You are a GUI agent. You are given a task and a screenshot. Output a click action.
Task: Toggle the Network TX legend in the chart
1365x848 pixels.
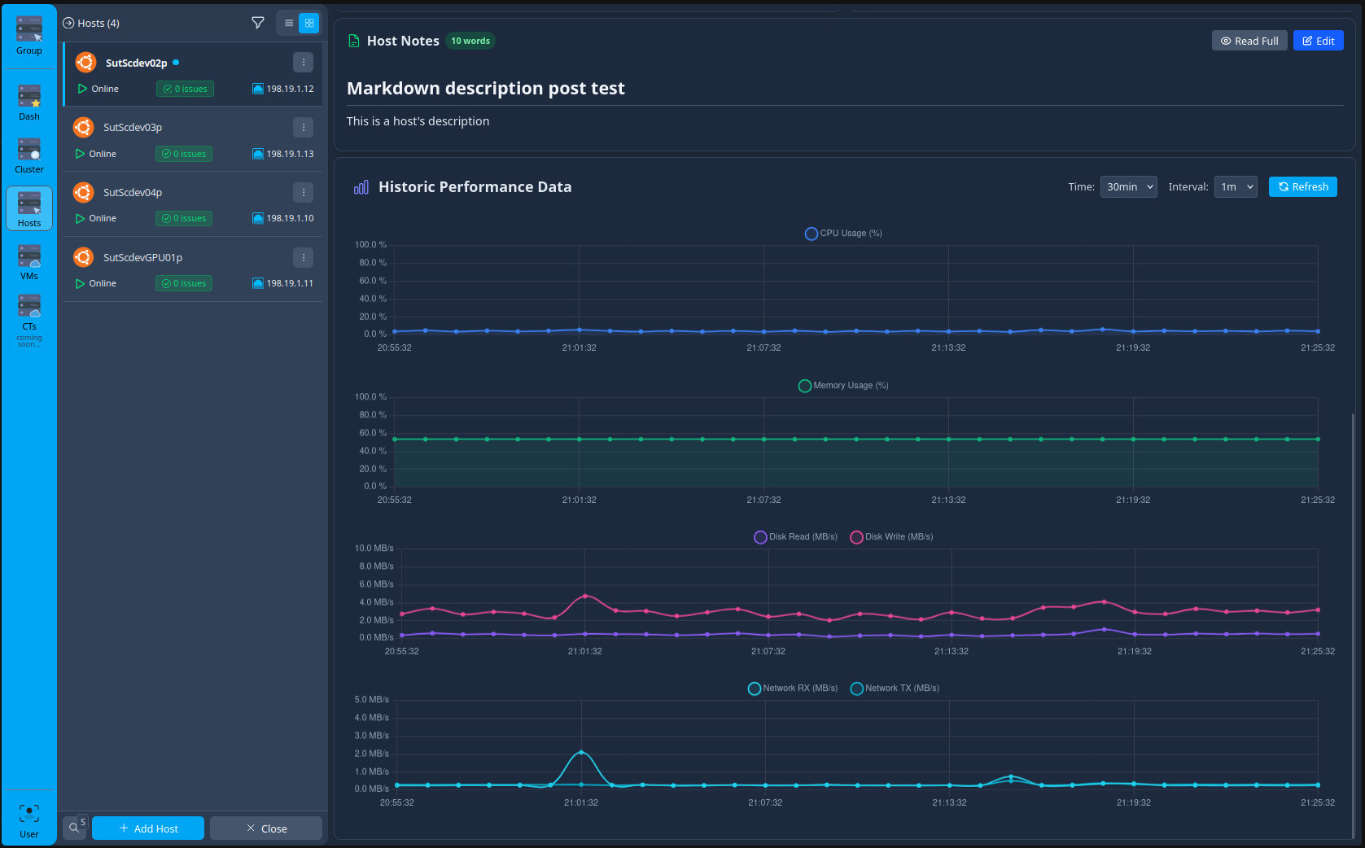point(895,688)
